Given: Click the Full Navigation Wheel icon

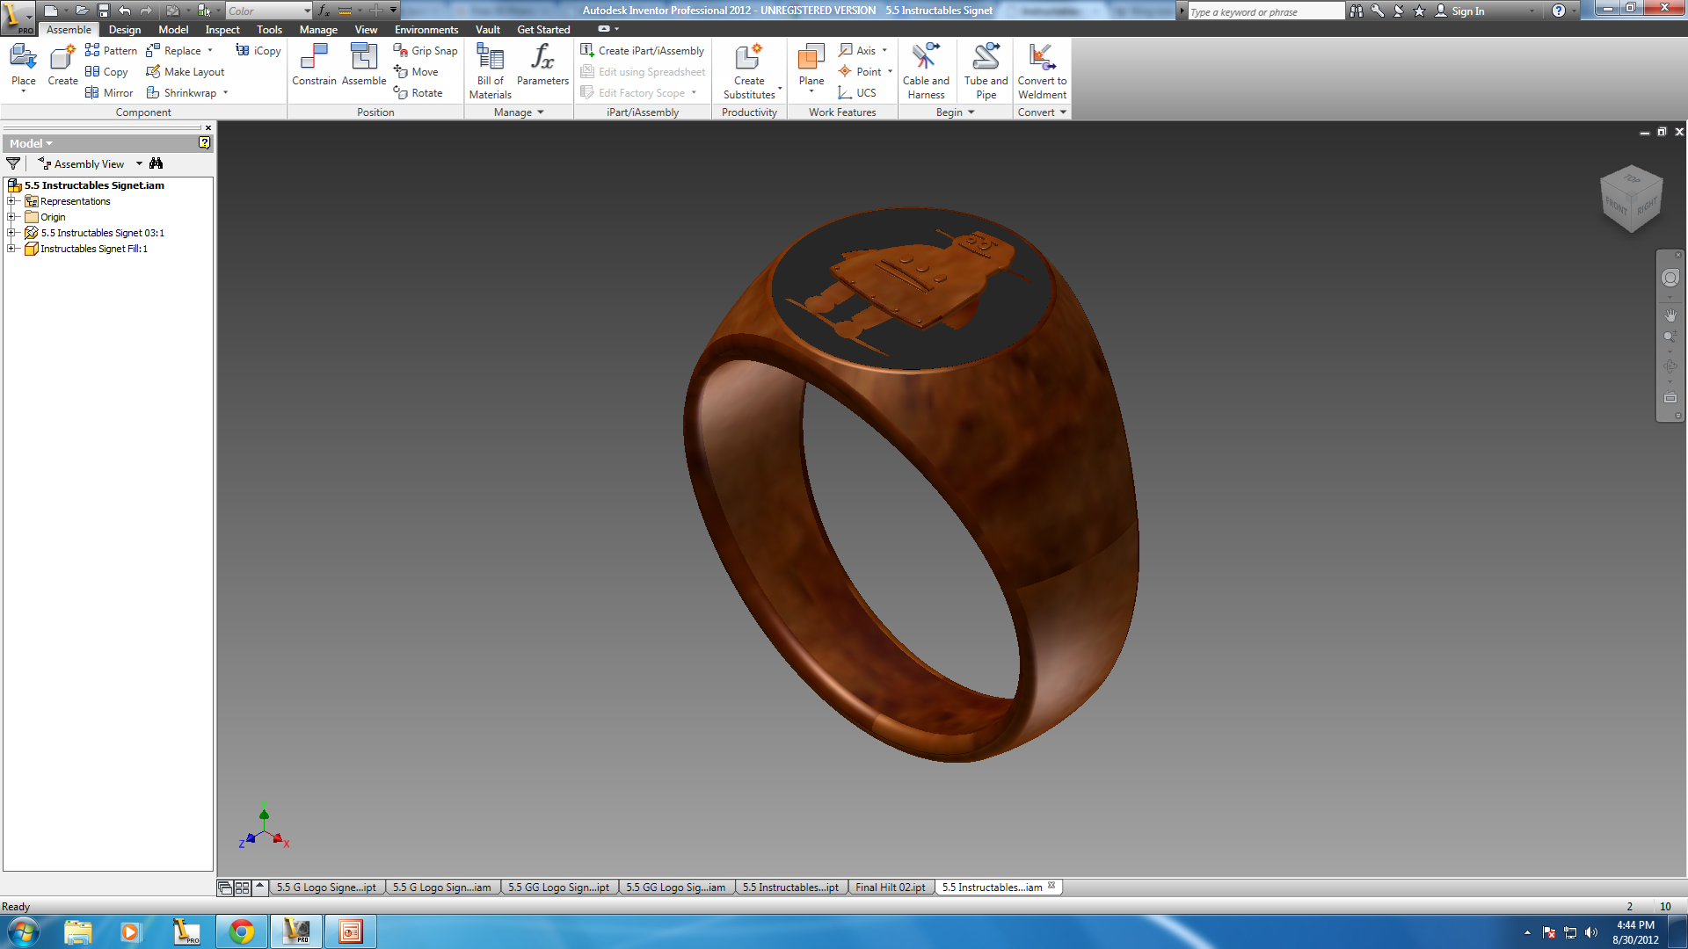Looking at the screenshot, I should 1670,279.
